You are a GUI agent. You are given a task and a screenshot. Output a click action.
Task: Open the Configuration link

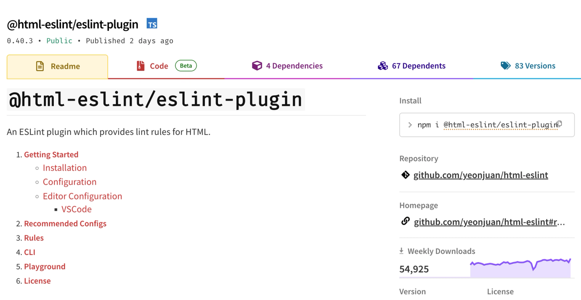click(x=70, y=182)
